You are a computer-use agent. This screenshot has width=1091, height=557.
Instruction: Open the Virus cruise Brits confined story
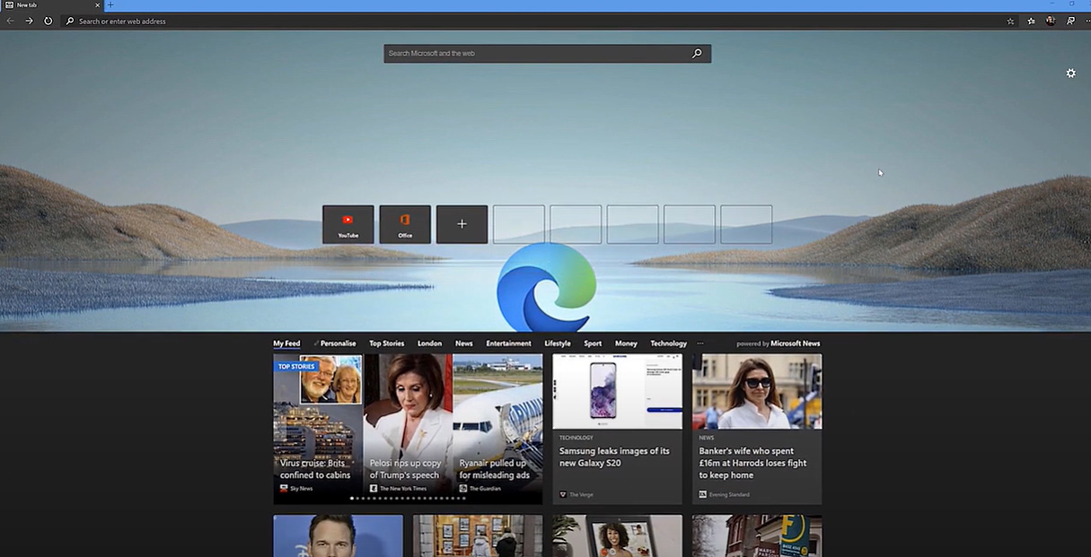click(x=315, y=469)
